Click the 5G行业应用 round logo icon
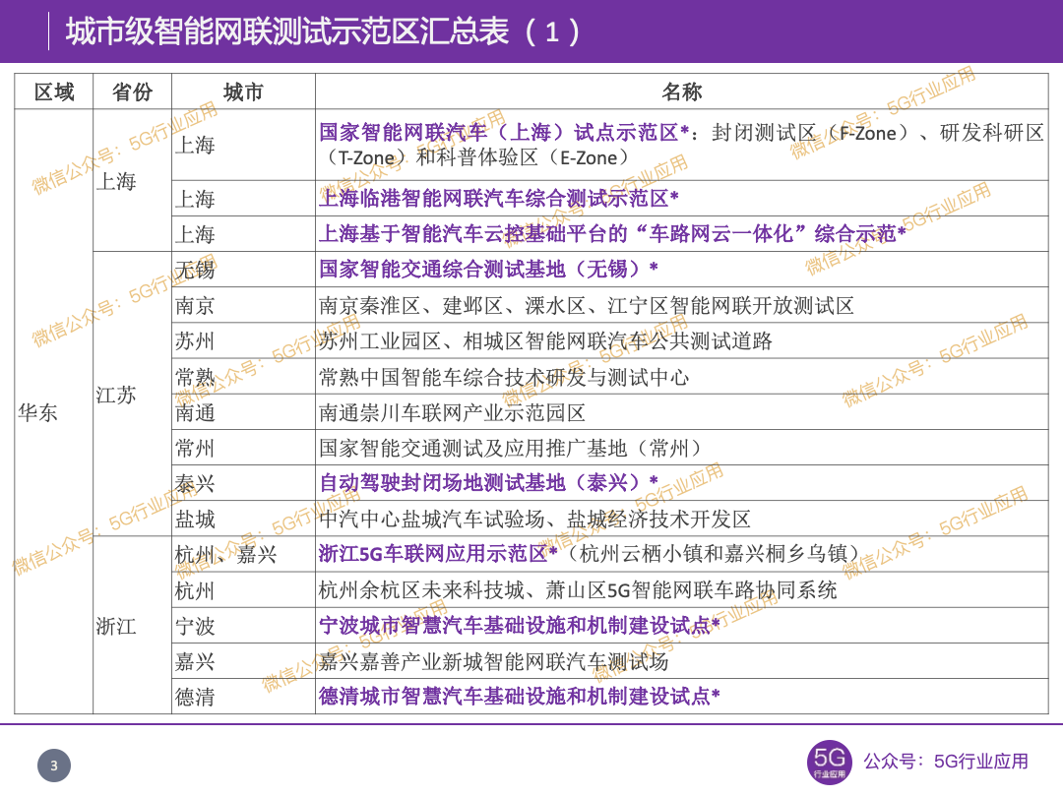1063x797 pixels. 829,762
